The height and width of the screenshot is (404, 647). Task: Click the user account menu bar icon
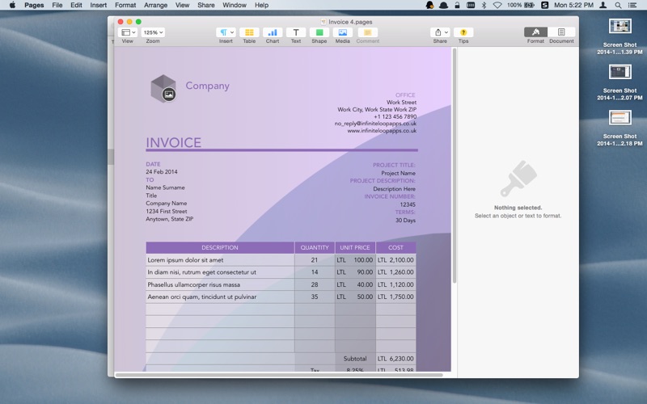tap(603, 5)
